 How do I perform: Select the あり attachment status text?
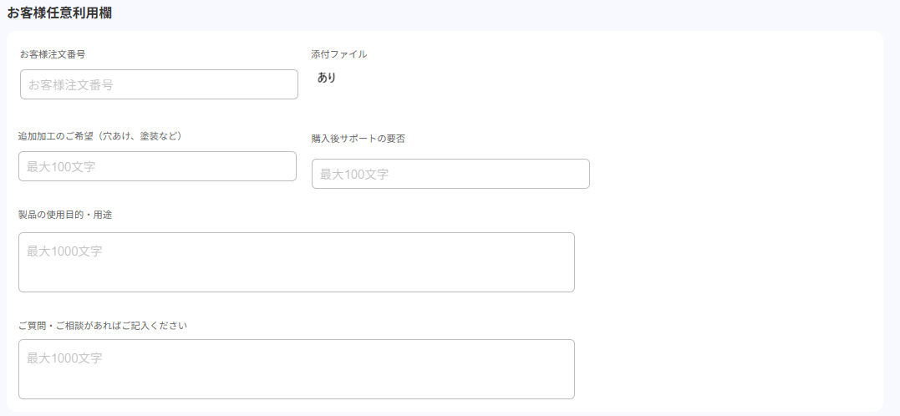327,78
